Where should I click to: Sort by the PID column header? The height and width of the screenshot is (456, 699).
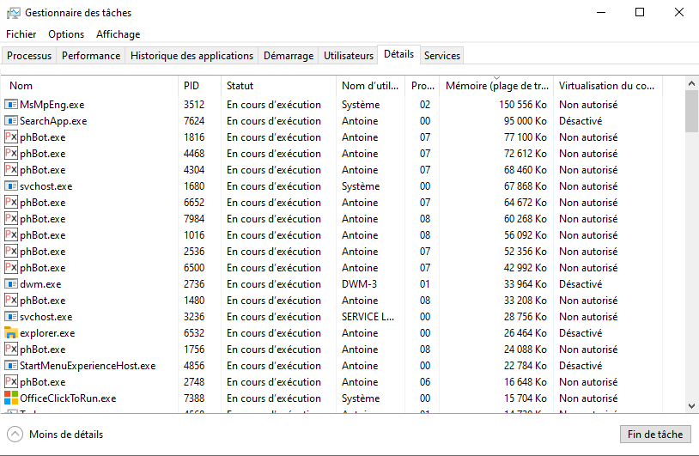(x=191, y=86)
